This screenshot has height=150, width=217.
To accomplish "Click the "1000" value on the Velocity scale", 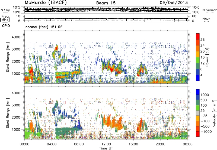I will click(x=205, y=95).
